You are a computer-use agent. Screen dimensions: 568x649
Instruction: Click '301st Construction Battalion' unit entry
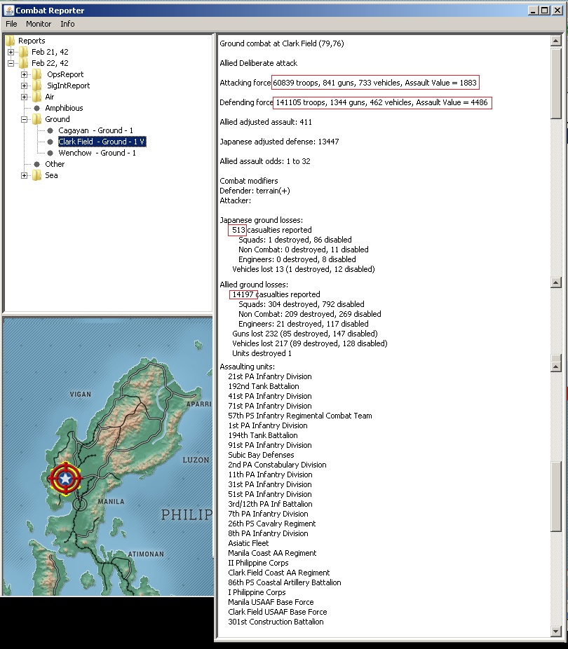[276, 622]
